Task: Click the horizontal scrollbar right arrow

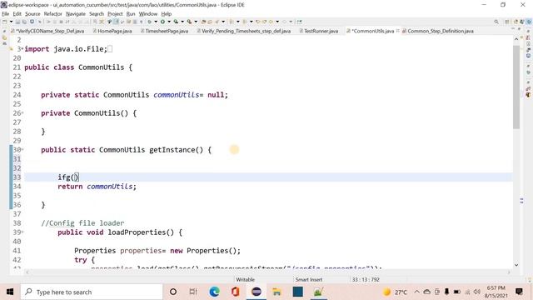Action: tap(509, 272)
